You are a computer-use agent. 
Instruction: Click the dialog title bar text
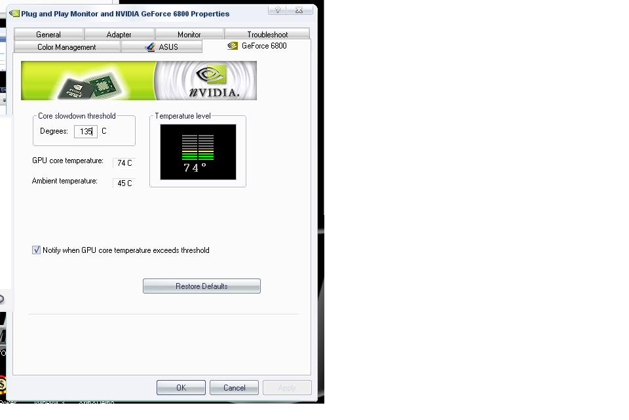(125, 14)
